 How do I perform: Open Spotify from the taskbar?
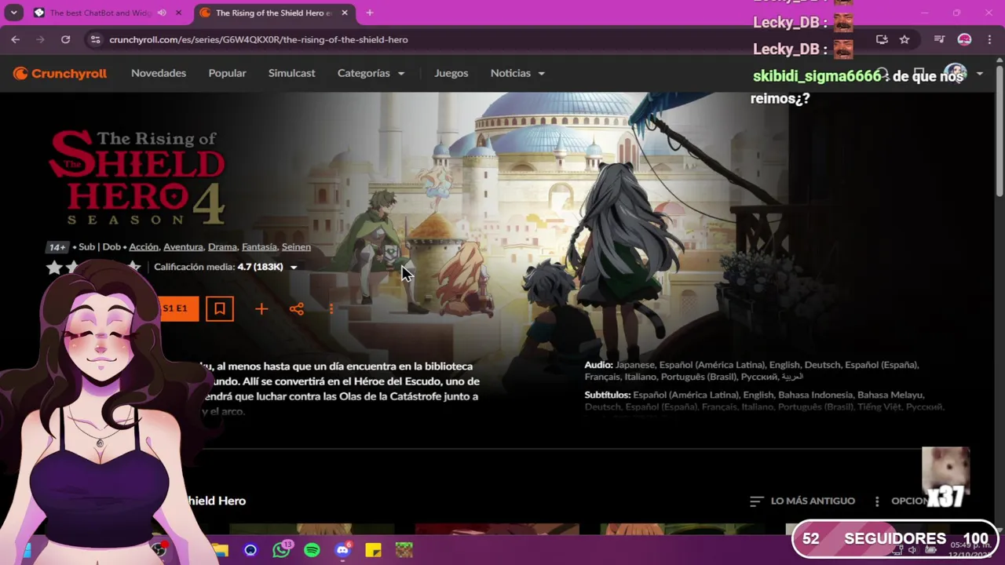click(312, 550)
